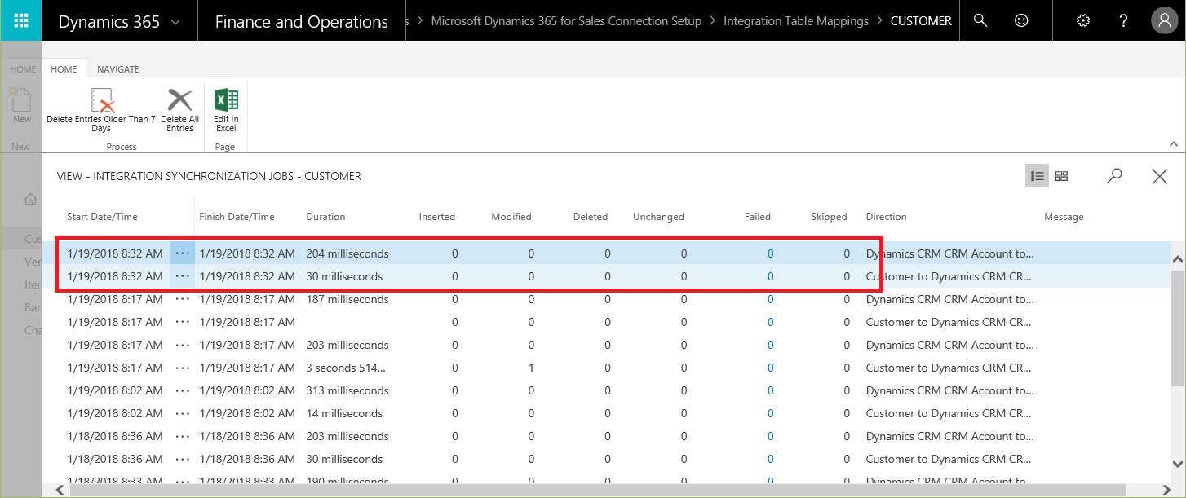Expand the Dynamics 365 dropdown chevron
1186x498 pixels.
tap(175, 22)
